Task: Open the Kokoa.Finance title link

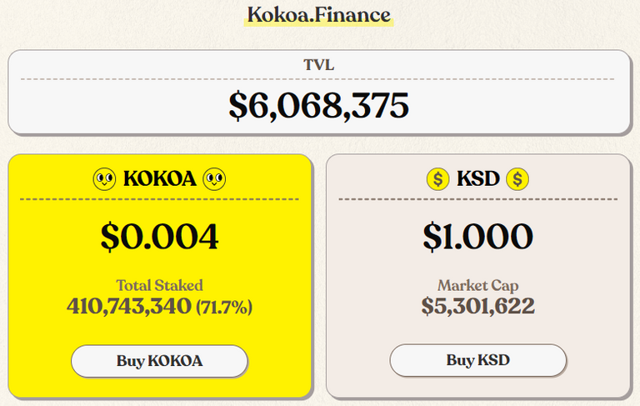Action: tap(318, 14)
